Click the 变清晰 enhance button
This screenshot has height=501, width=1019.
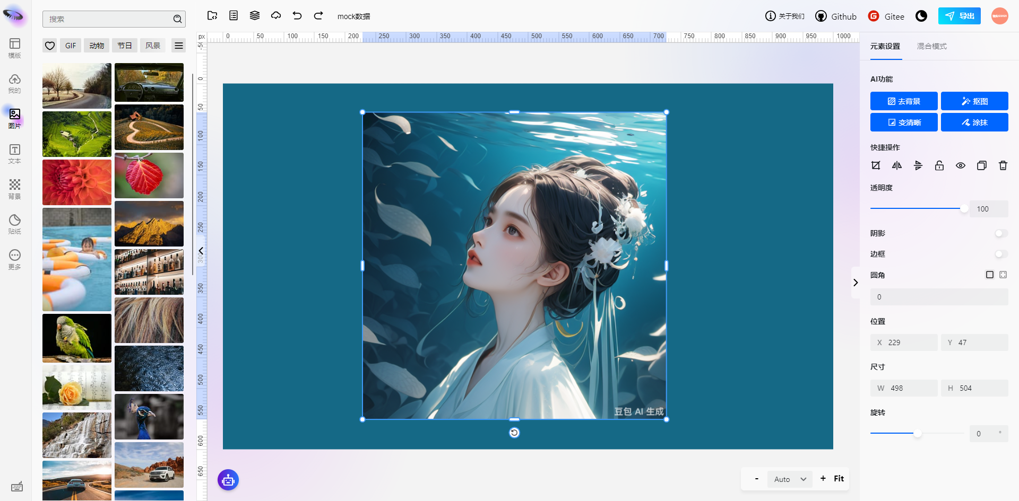(x=904, y=122)
